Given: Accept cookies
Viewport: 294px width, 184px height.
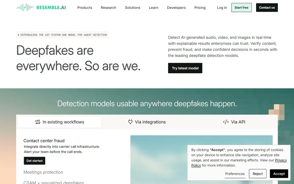Looking at the screenshot, I should pos(279,174).
